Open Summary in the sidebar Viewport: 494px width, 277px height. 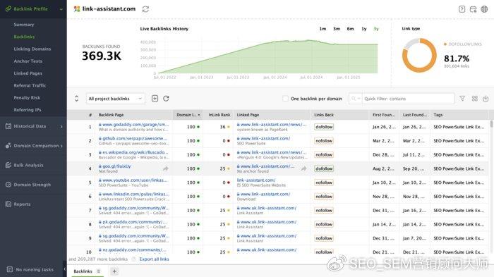[x=24, y=25]
